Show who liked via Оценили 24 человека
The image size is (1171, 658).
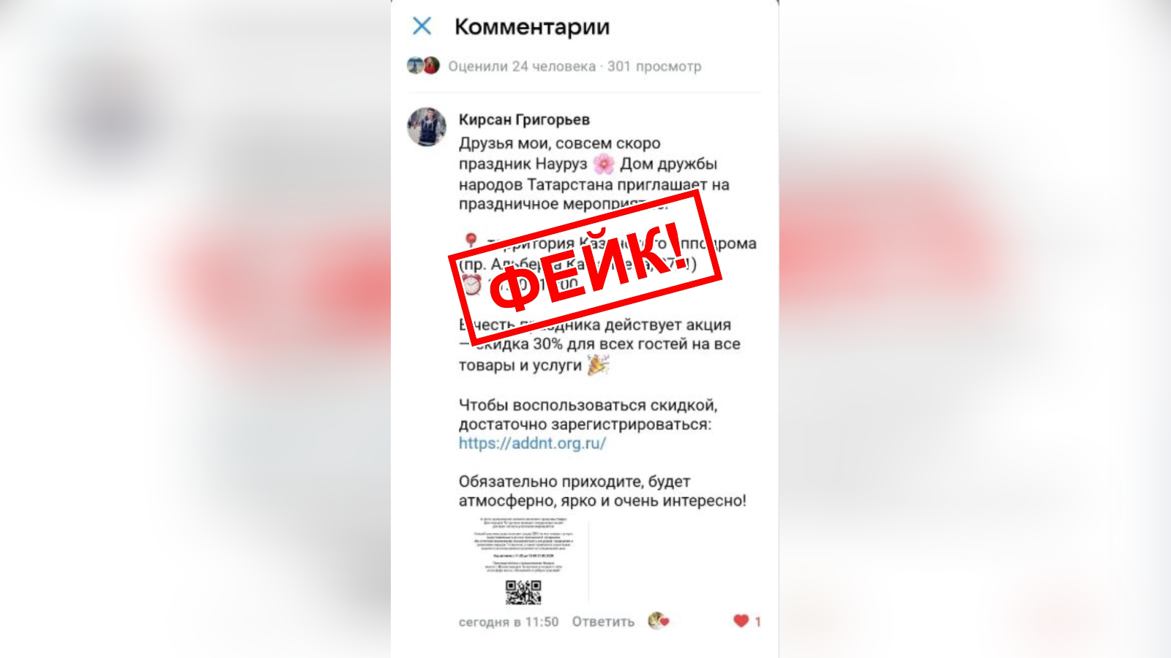pyautogui.click(x=522, y=67)
